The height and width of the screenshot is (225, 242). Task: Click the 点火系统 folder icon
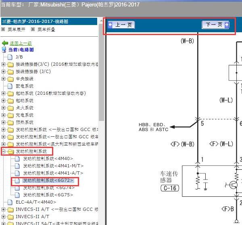pos(10,108)
